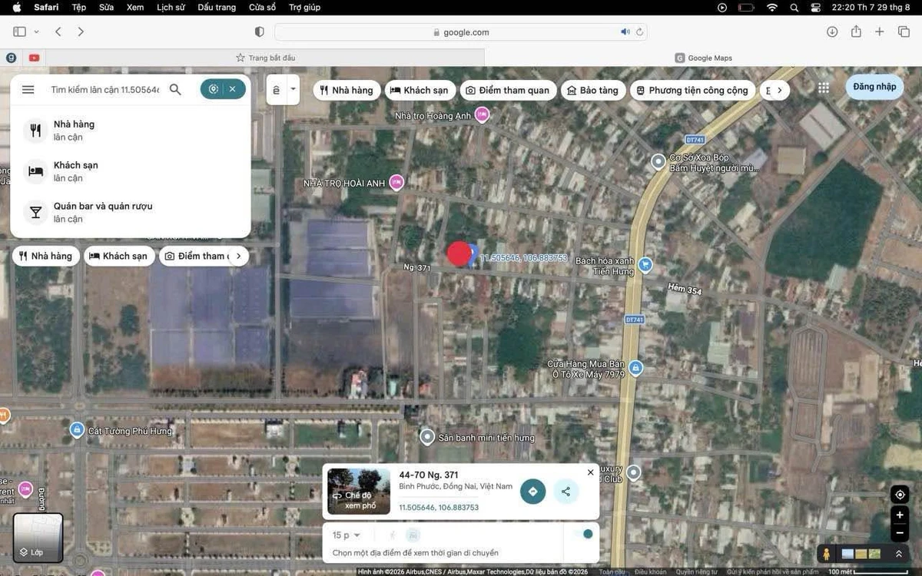Select the transit mode in travel time panel

pos(413,535)
